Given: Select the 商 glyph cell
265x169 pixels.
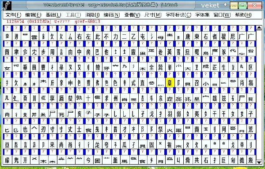Looking at the screenshot, I should [x=88, y=51].
